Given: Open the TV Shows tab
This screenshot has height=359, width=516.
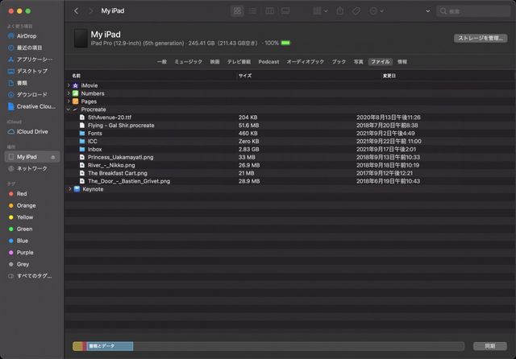Looking at the screenshot, I should point(239,62).
